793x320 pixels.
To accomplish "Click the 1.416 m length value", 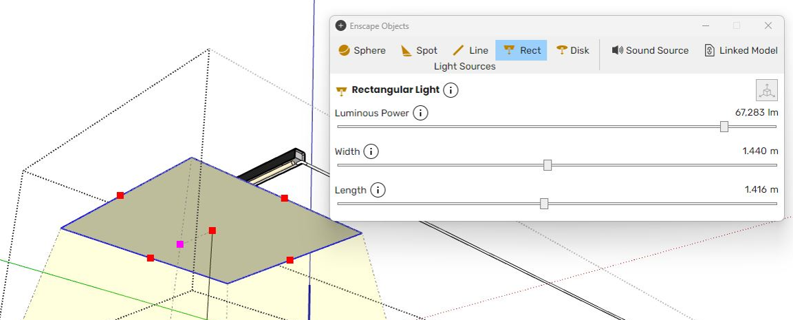I will (761, 190).
